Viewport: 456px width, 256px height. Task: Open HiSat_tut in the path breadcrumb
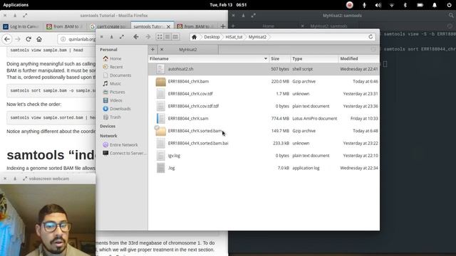234,37
